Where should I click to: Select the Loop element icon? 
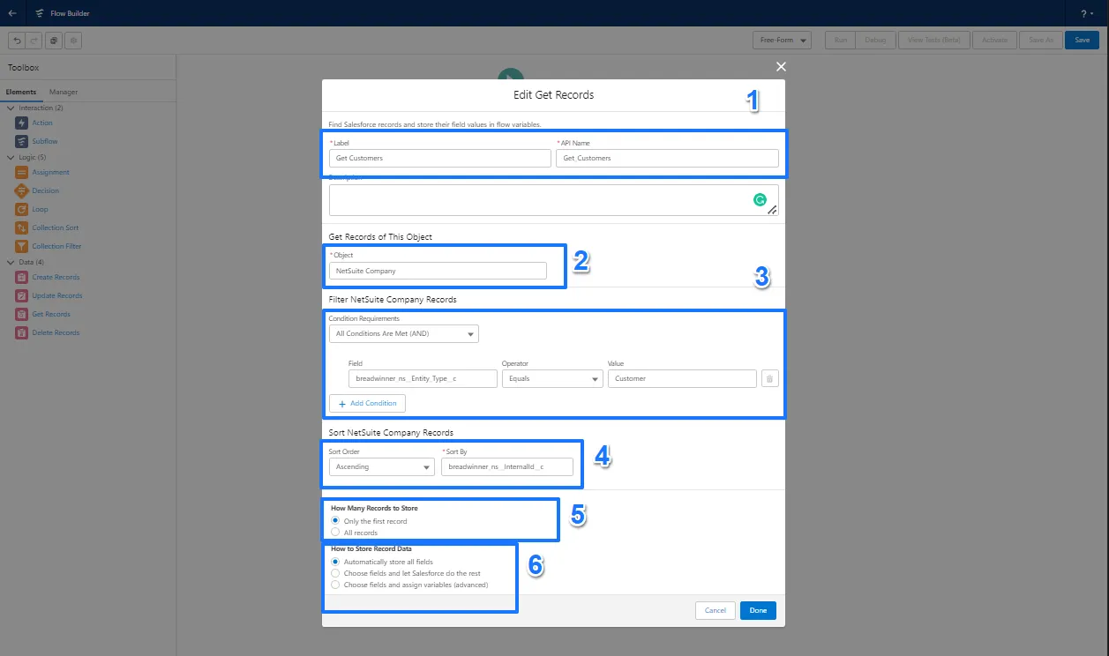point(22,209)
